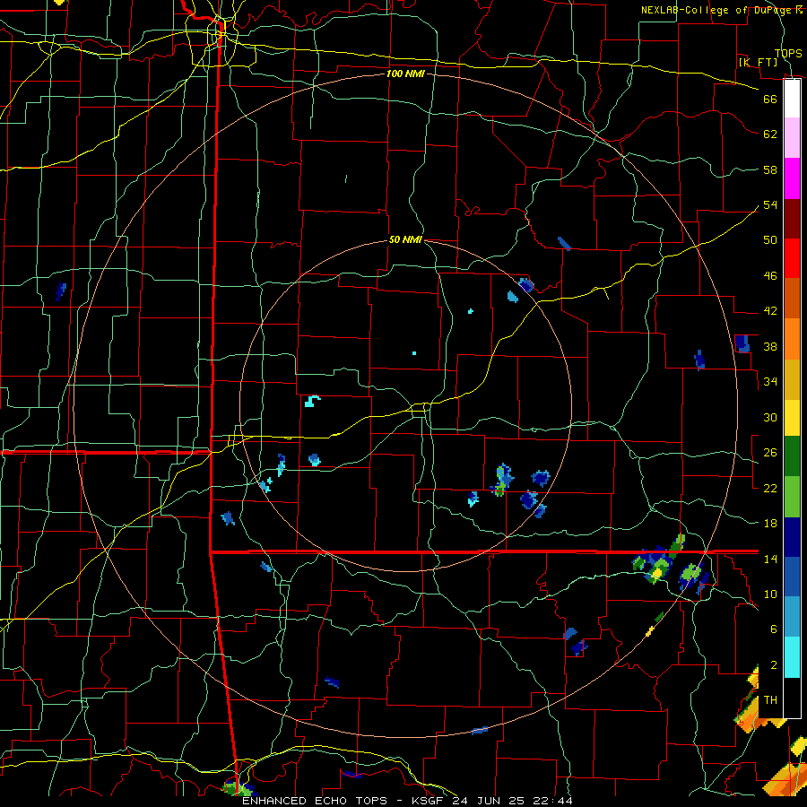807x807 pixels.
Task: Click legend value "6"
Action: coord(774,629)
